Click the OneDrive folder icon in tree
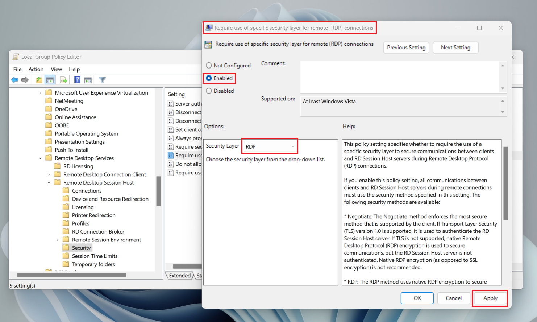Viewport: 537px width, 322px height. [x=49, y=109]
